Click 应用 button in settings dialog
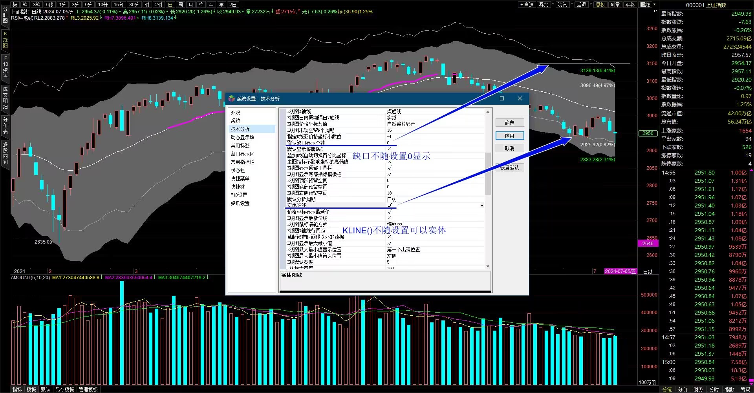754x393 pixels. pos(509,136)
